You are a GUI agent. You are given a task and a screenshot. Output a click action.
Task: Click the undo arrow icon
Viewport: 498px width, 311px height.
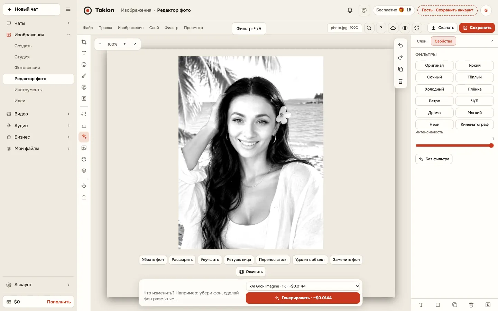pyautogui.click(x=400, y=46)
